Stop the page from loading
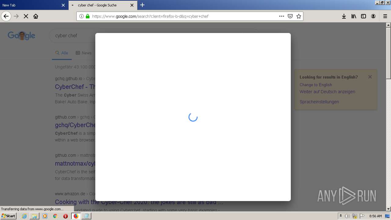Image resolution: width=391 pixels, height=220 pixels. (x=26, y=16)
